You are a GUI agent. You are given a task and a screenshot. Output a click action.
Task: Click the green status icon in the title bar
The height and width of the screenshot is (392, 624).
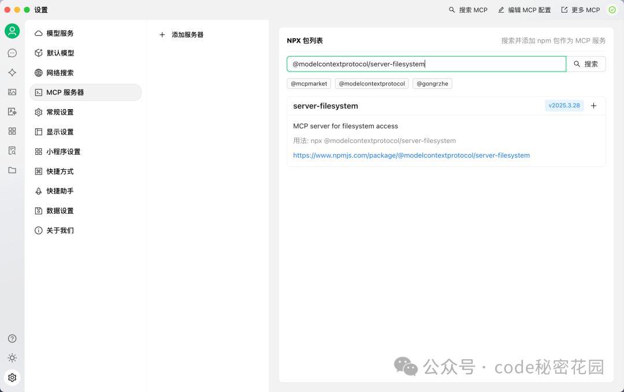612,10
